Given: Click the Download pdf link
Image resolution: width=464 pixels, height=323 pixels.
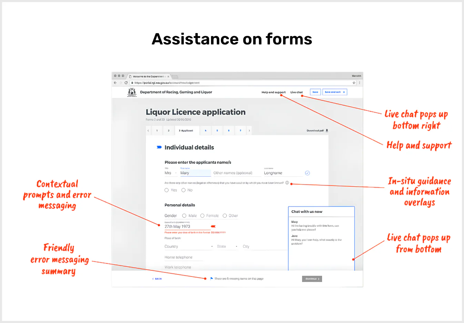Looking at the screenshot, I should (x=315, y=131).
